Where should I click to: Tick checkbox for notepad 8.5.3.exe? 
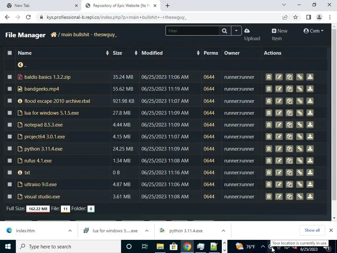click(10, 125)
